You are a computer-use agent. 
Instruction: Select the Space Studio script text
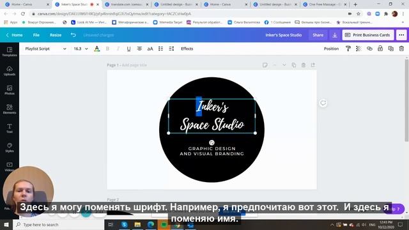tap(212, 125)
